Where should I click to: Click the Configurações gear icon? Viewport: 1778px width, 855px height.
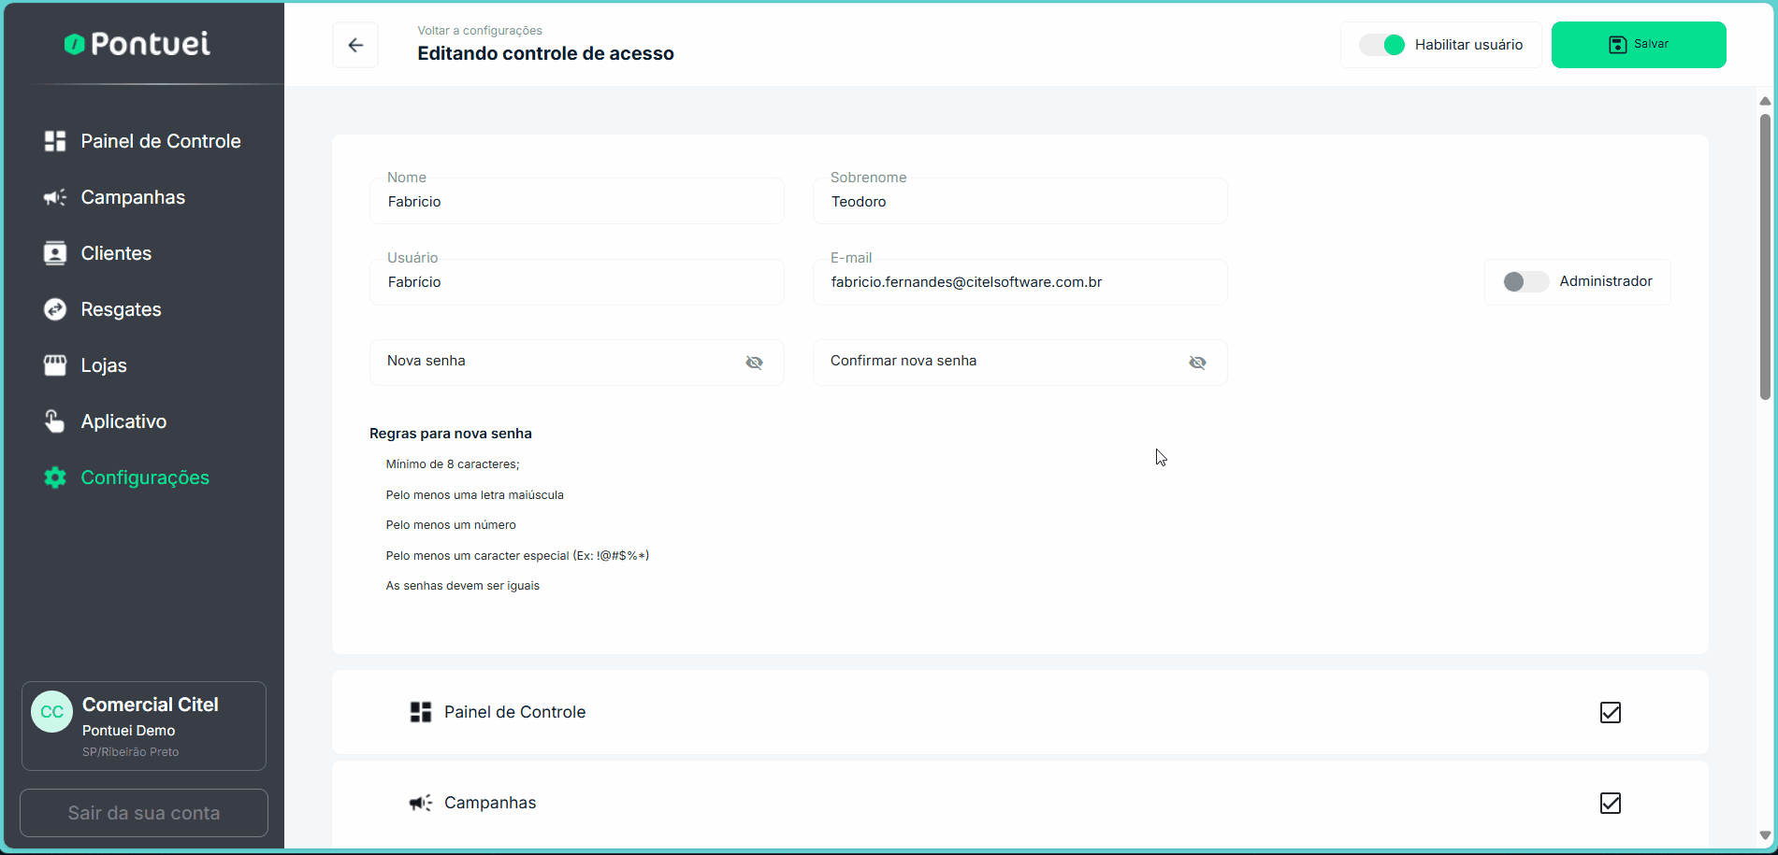[x=55, y=477]
